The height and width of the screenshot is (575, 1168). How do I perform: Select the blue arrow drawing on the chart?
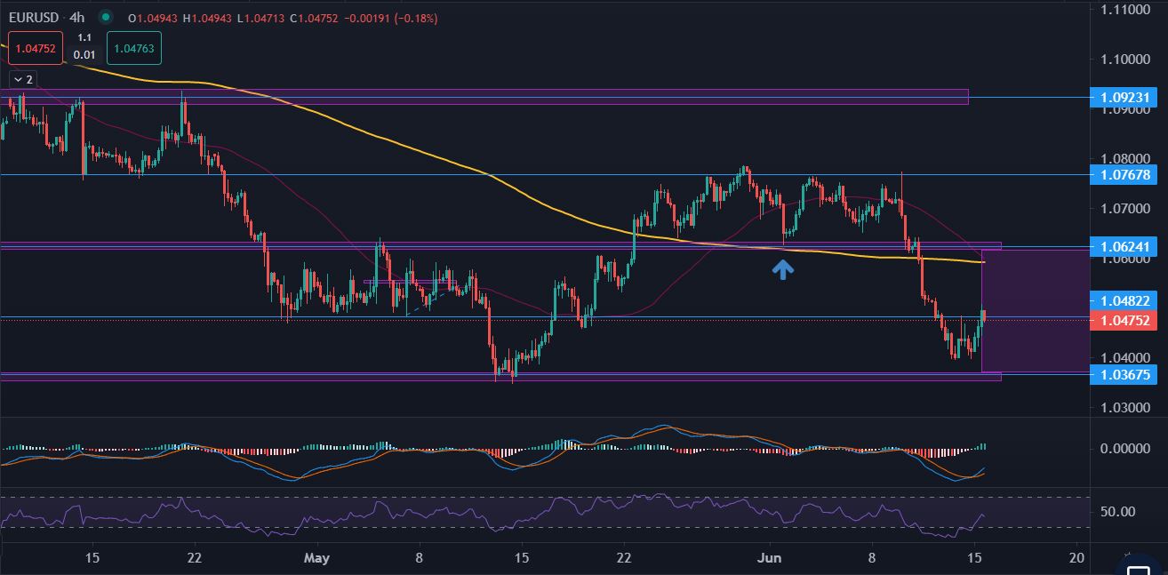(x=783, y=268)
